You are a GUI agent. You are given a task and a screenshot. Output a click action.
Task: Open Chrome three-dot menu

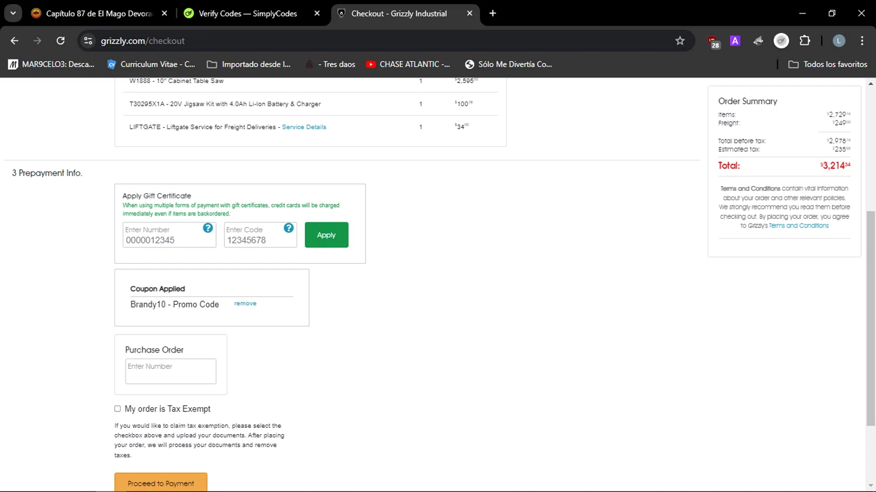click(x=862, y=41)
